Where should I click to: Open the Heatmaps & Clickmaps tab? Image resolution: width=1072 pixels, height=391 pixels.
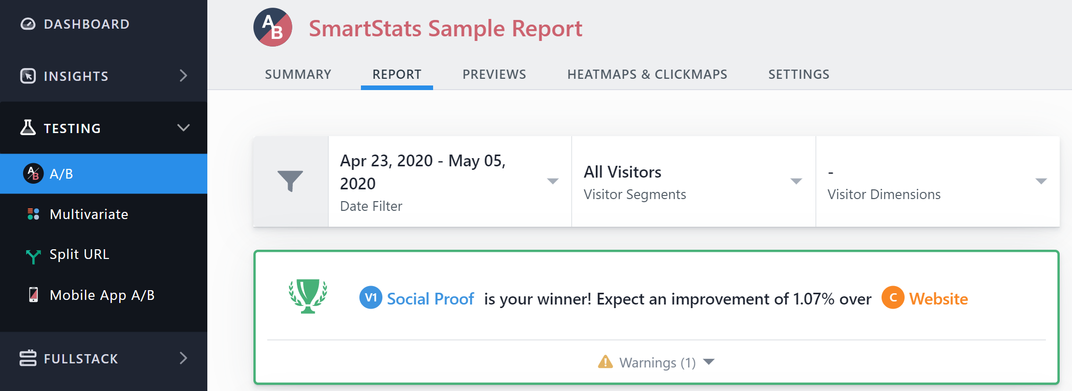pos(647,75)
